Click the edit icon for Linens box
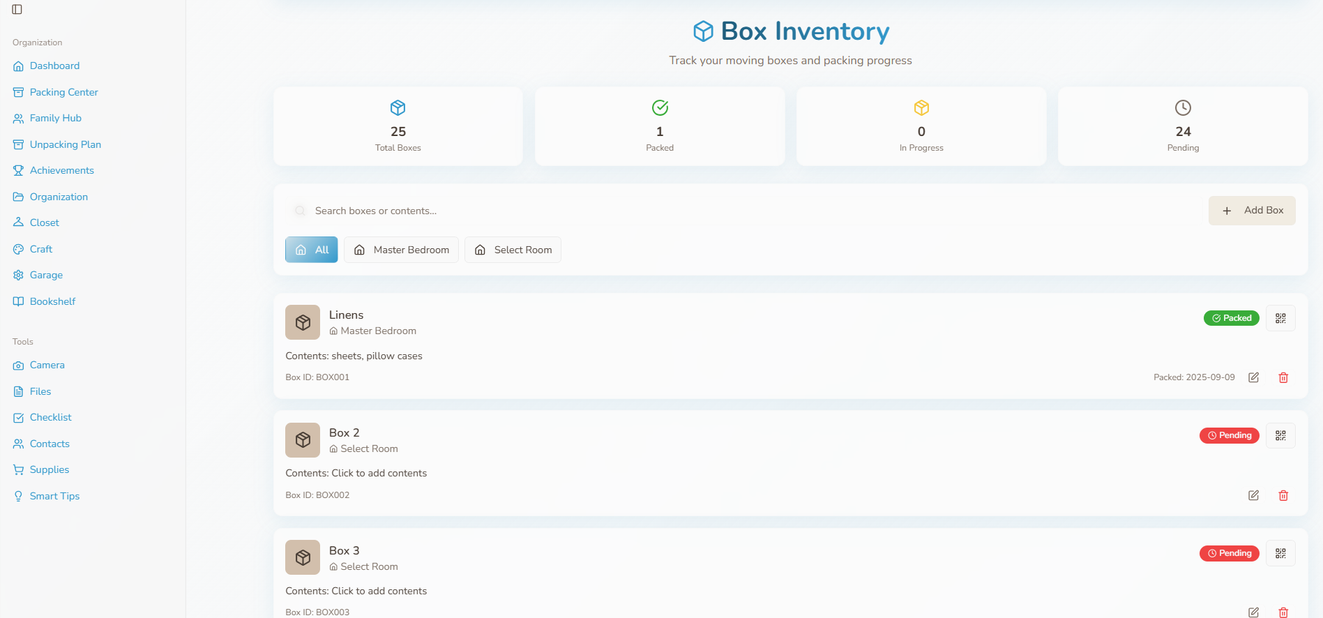 (x=1253, y=377)
